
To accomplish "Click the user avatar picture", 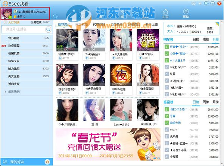I will point(6,13).
